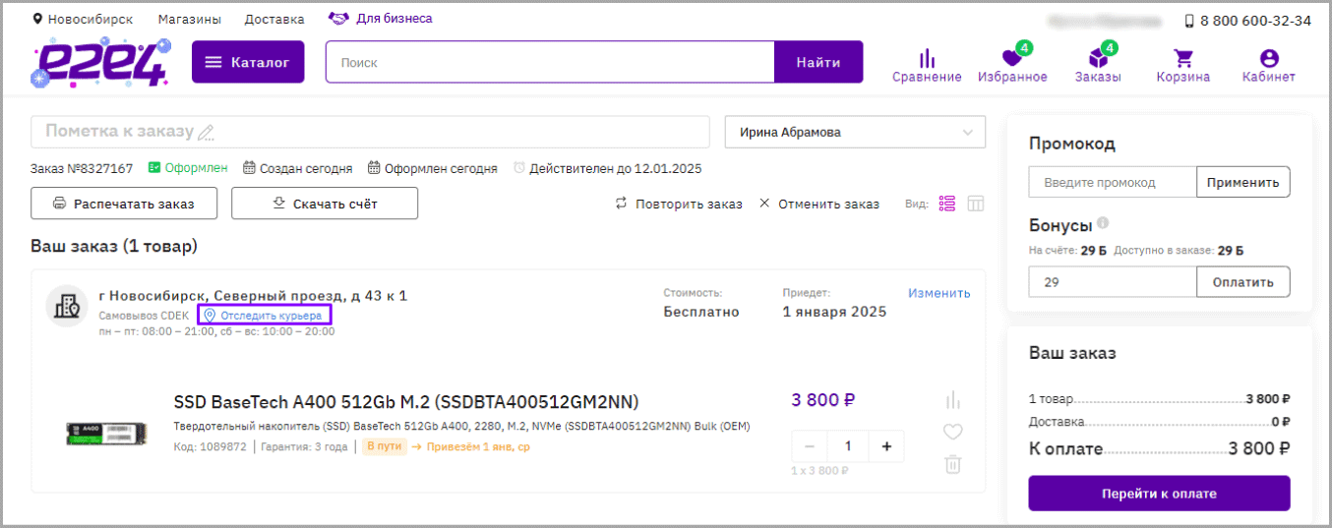Add SSD BaseTech to favorites heart
The width and height of the screenshot is (1332, 528).
[x=952, y=432]
